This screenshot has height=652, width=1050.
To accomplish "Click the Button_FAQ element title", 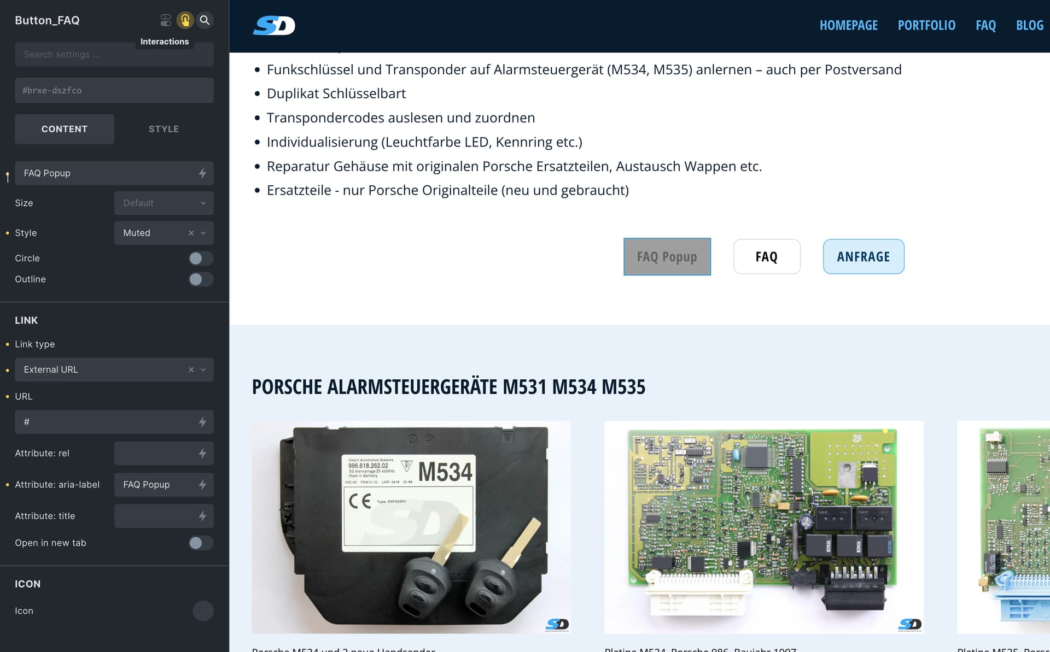I will point(47,20).
